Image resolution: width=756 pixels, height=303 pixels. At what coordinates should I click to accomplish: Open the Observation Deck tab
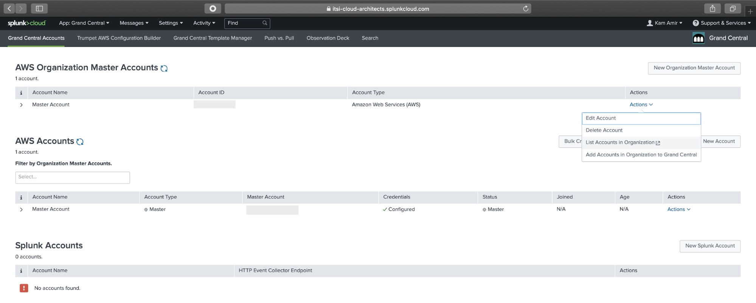[x=328, y=38]
